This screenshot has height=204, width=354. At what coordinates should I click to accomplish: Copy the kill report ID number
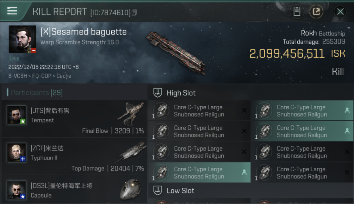coord(134,13)
